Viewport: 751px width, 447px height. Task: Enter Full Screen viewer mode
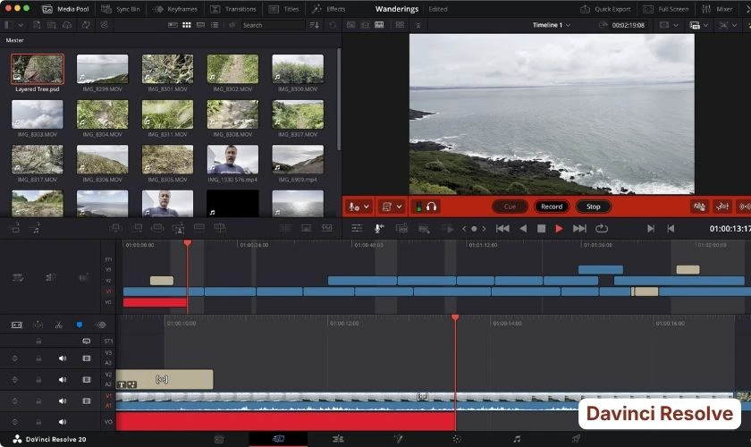pos(666,9)
